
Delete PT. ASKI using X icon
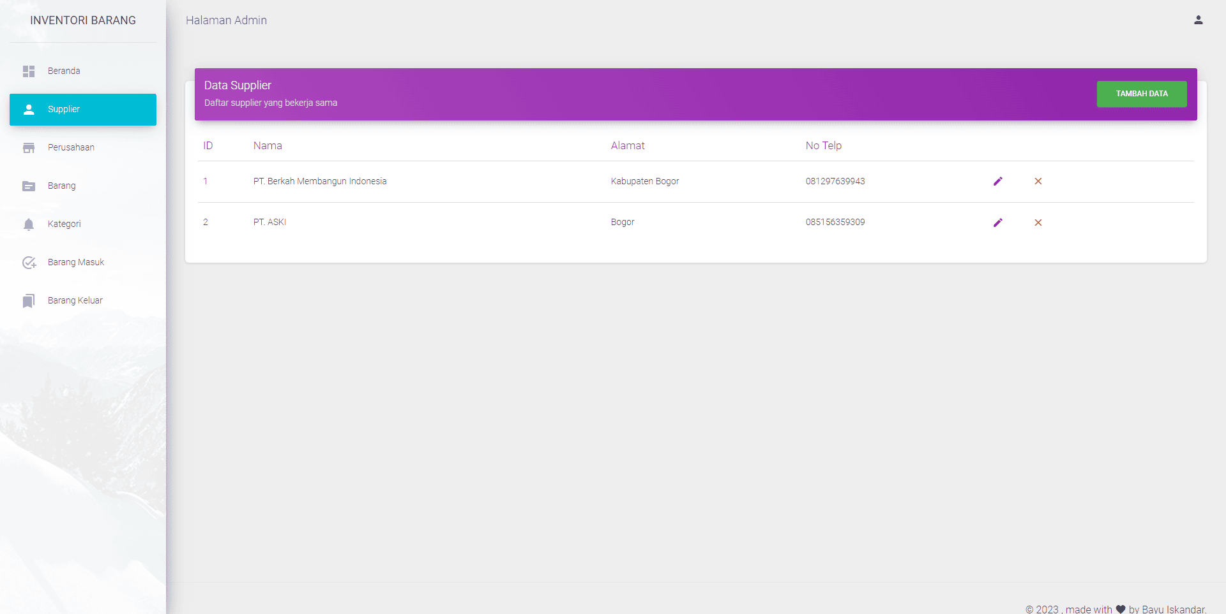(1038, 223)
